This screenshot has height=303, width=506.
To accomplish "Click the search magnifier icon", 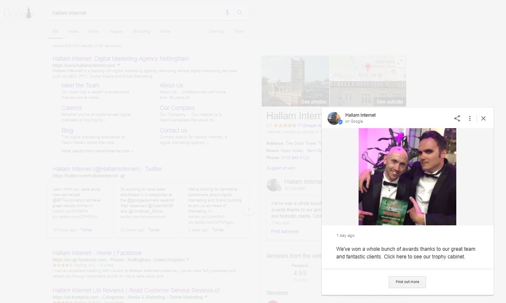I will point(240,13).
